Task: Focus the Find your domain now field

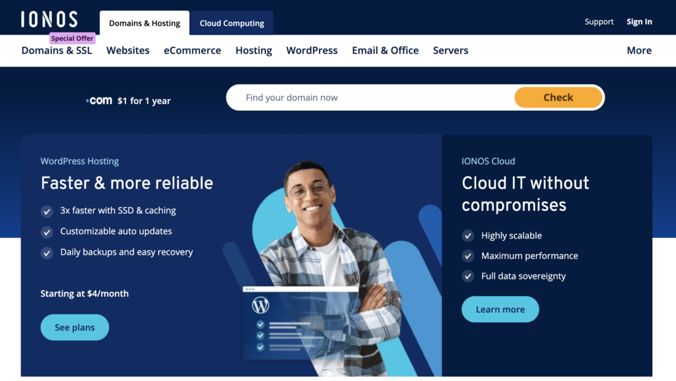Action: pyautogui.click(x=370, y=98)
